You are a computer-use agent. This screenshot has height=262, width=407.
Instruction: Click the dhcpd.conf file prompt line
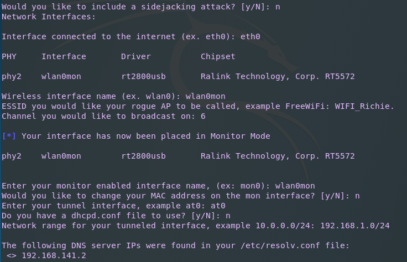point(111,216)
